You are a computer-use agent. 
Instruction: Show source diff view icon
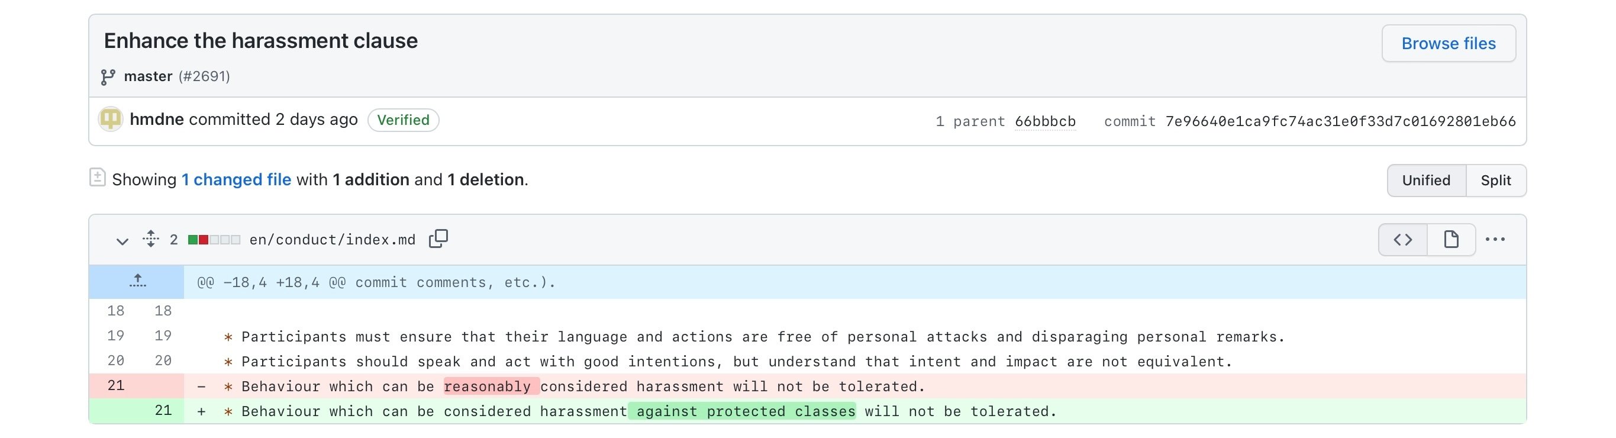pyautogui.click(x=1403, y=240)
